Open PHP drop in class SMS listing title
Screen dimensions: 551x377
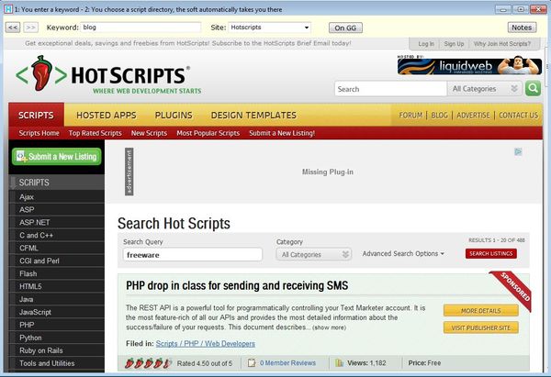tap(237, 285)
